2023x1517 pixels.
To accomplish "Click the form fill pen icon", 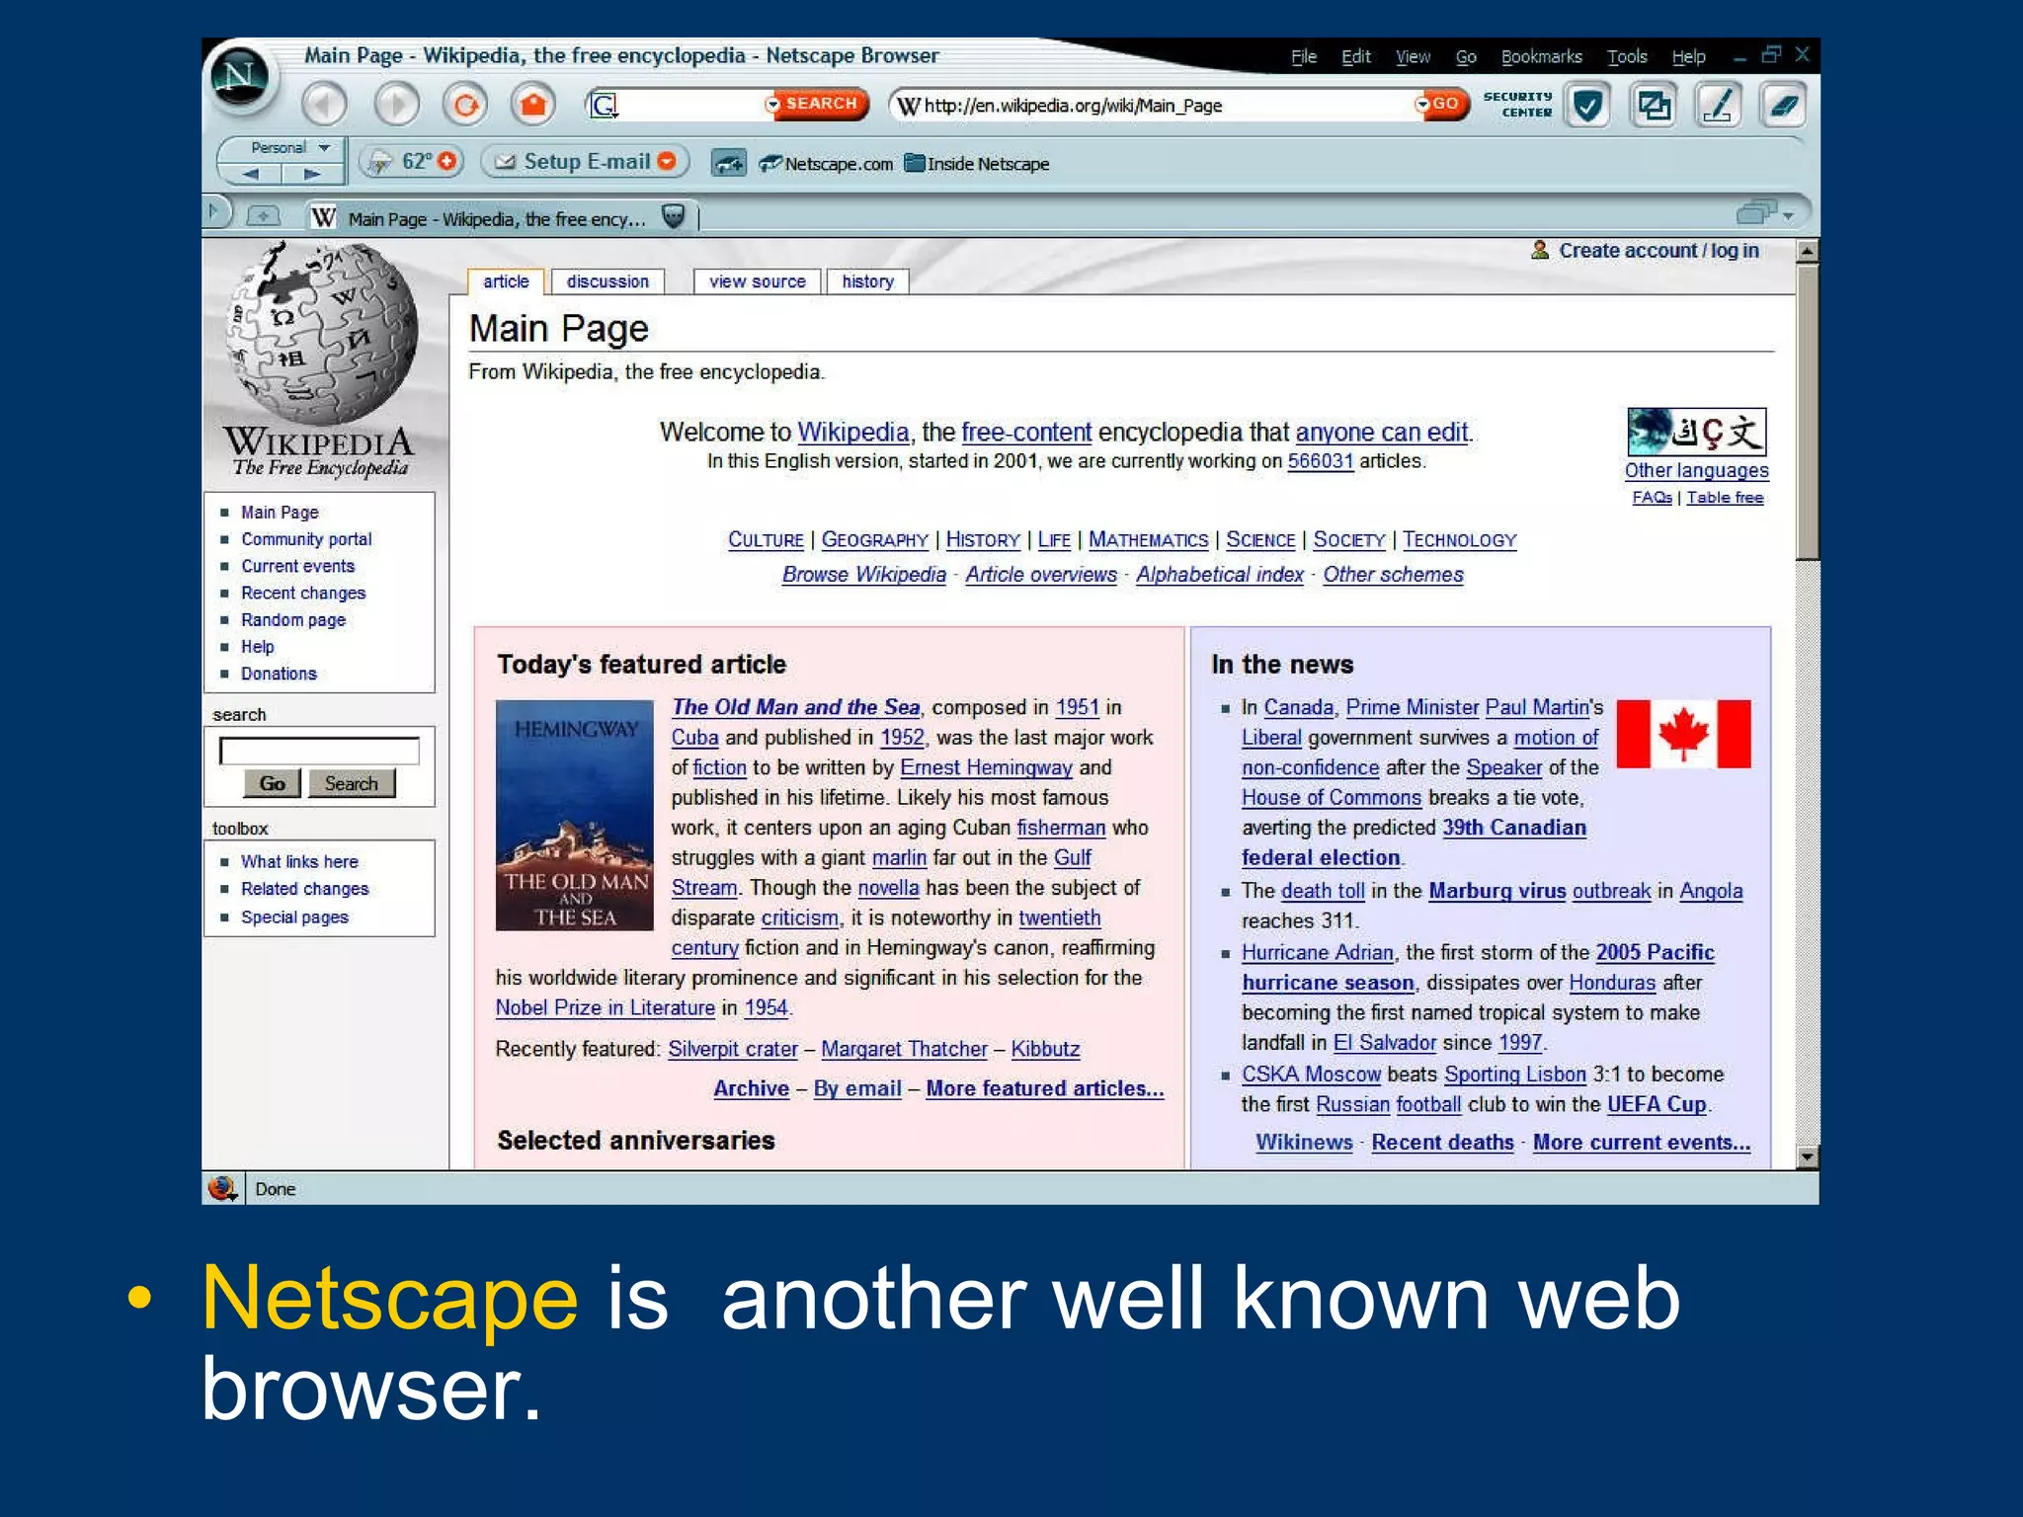I will tap(1718, 105).
